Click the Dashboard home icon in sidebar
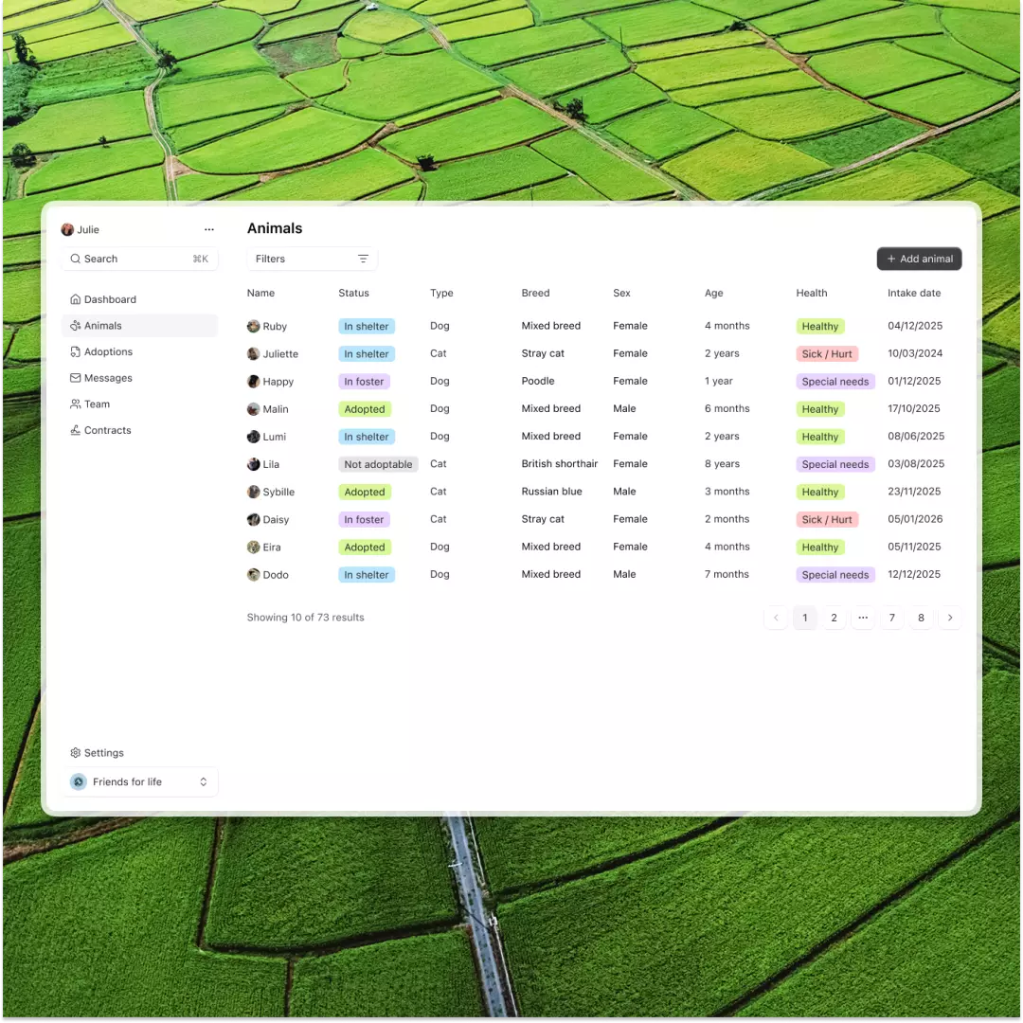This screenshot has width=1023, height=1023. pos(76,299)
